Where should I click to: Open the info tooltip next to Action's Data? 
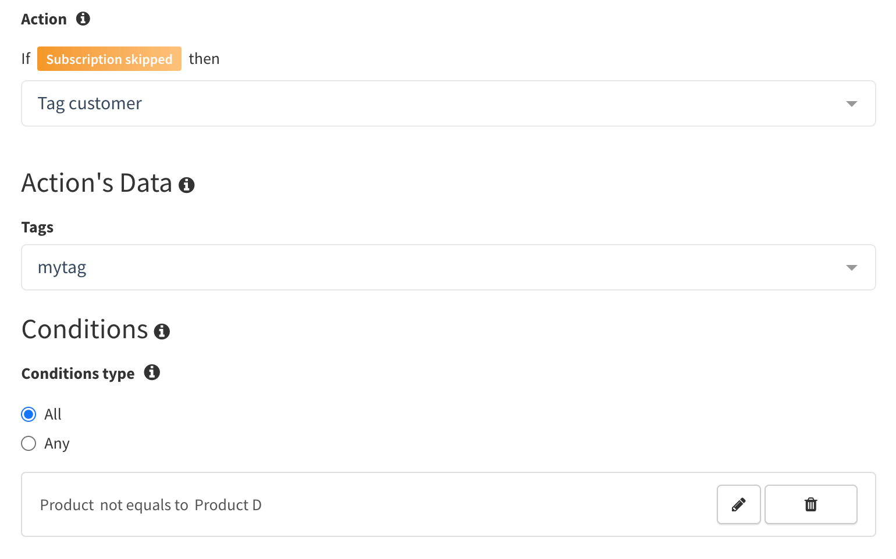(x=186, y=185)
